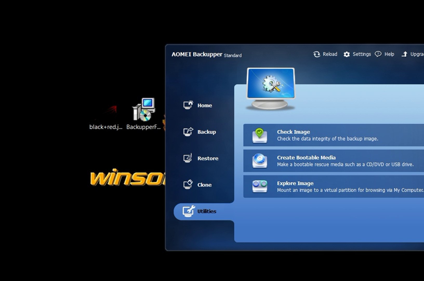Click the Home sidebar icon
Screen dimensions: 424x281
coord(188,105)
